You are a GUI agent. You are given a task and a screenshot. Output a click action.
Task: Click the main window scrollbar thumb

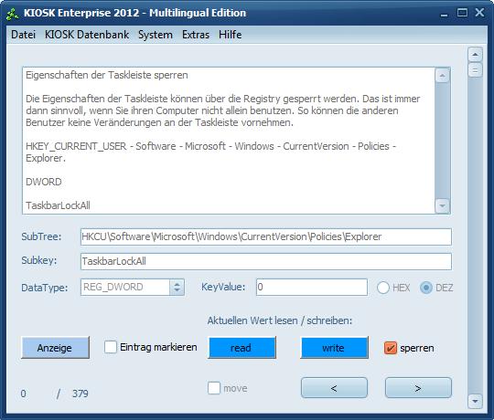click(475, 69)
